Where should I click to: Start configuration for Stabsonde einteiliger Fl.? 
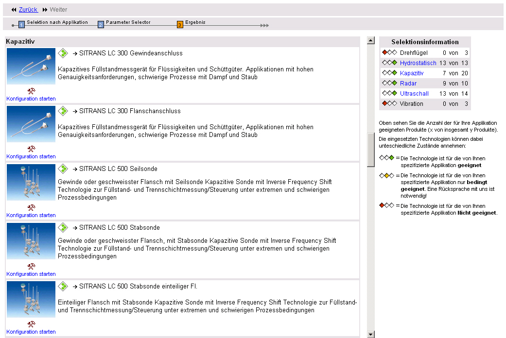click(31, 332)
